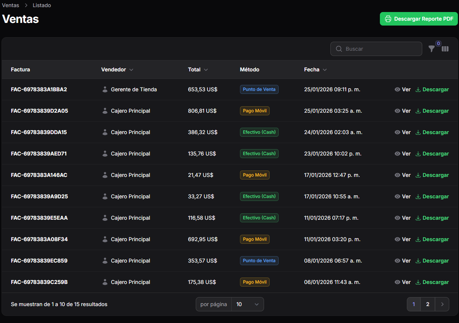The height and width of the screenshot is (323, 459).
Task: Go to page 2 of results
Action: tap(427, 304)
